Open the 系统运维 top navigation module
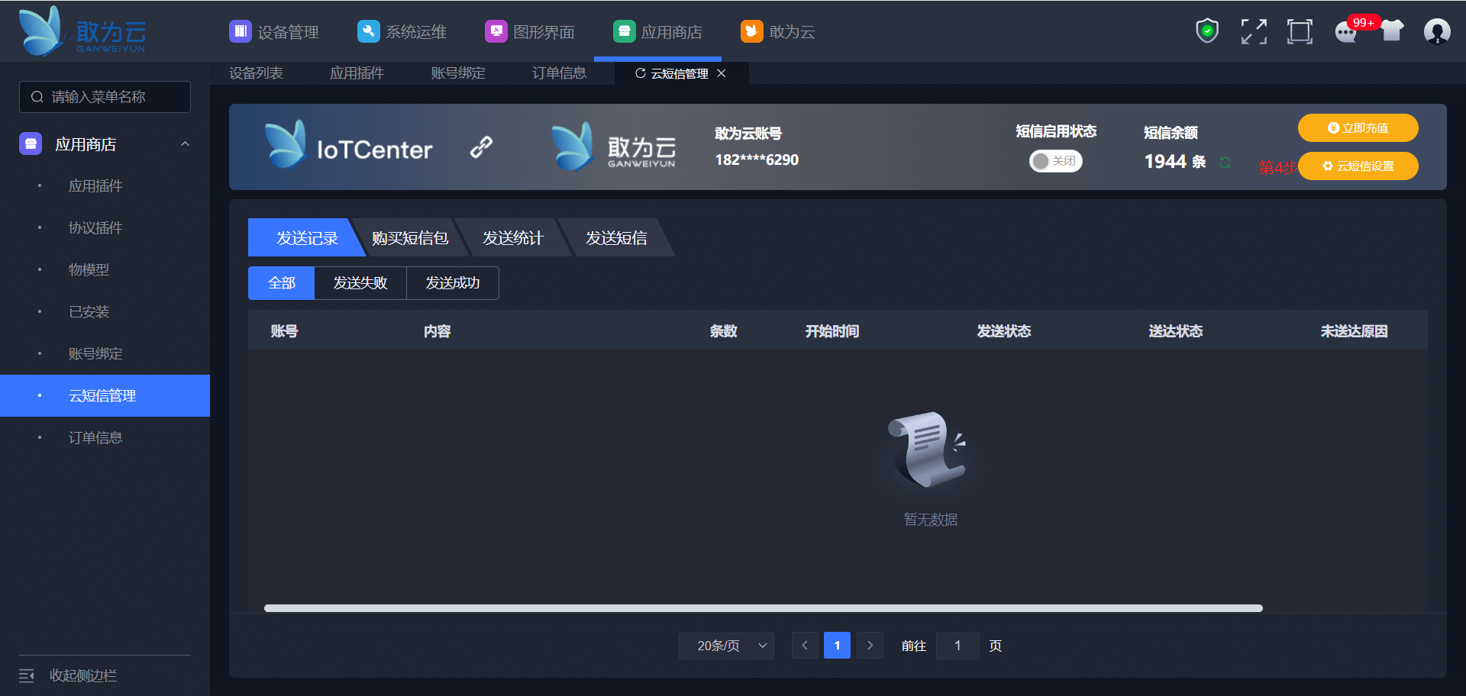1466x696 pixels. (x=402, y=31)
